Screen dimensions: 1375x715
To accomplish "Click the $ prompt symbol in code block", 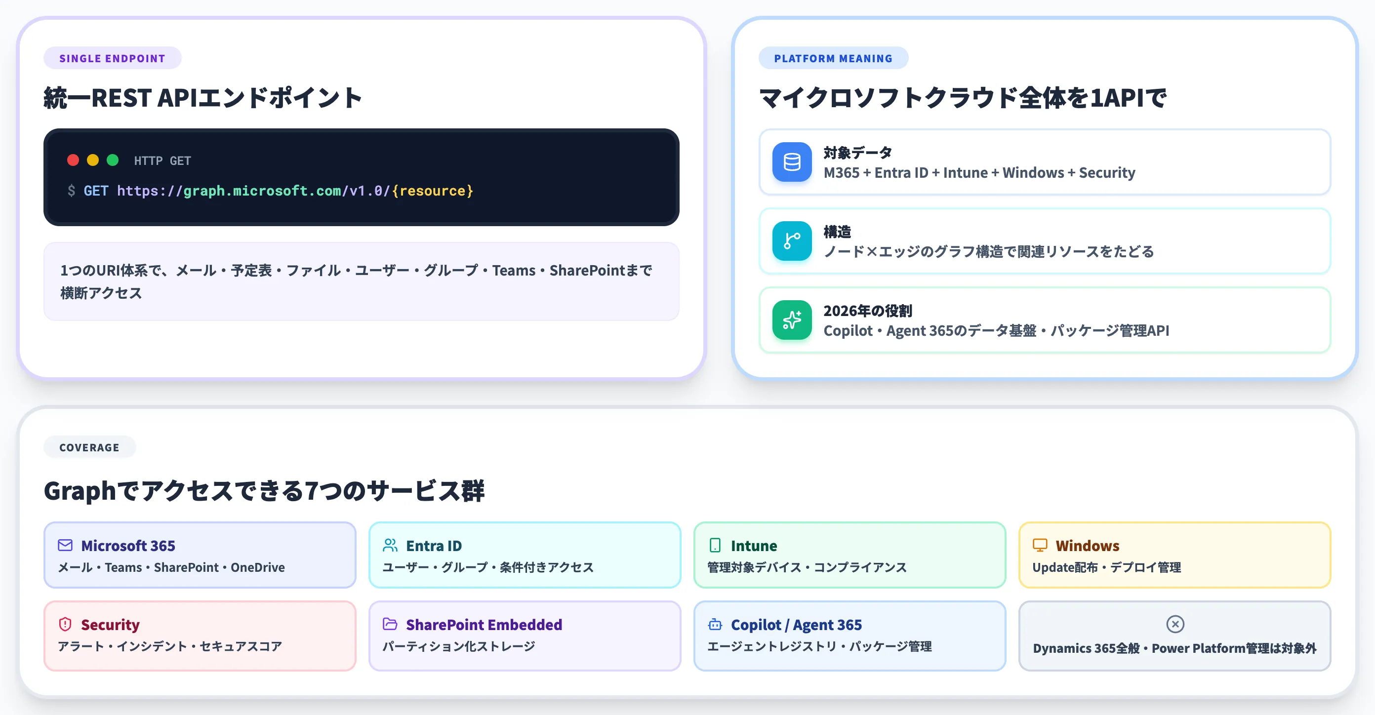I will [72, 191].
